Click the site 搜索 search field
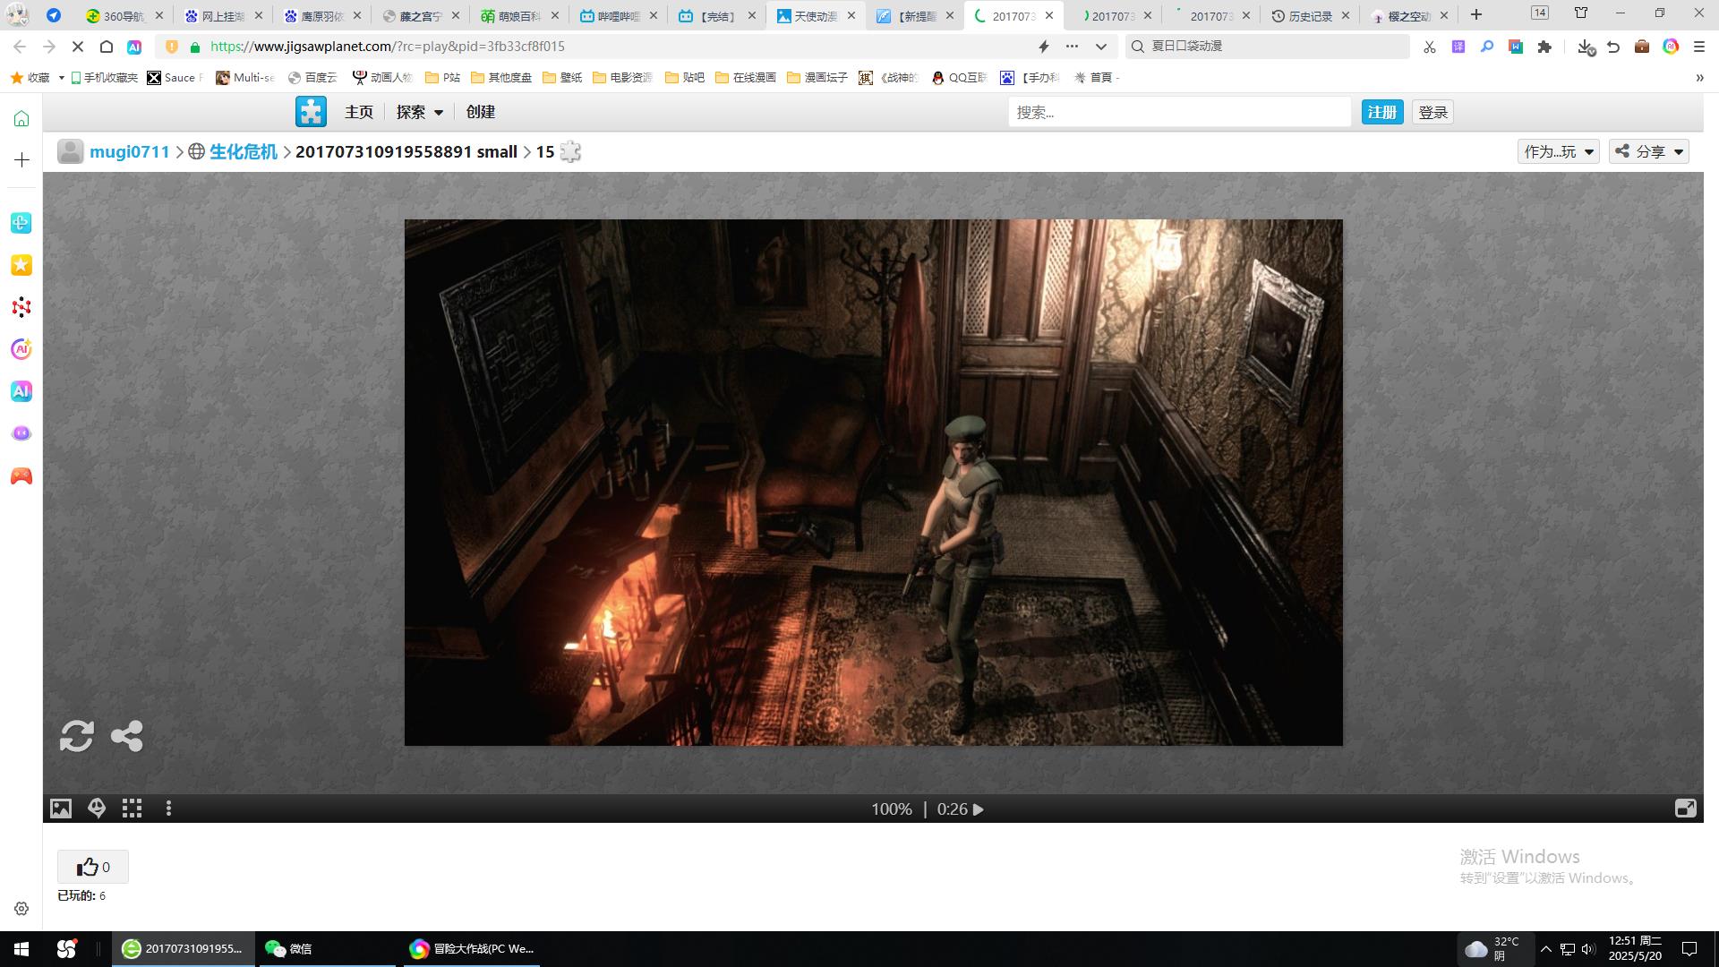 click(x=1179, y=112)
